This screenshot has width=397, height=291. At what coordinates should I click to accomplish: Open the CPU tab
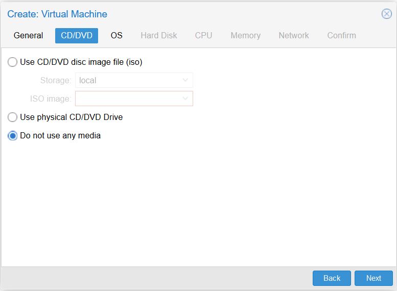coord(203,35)
